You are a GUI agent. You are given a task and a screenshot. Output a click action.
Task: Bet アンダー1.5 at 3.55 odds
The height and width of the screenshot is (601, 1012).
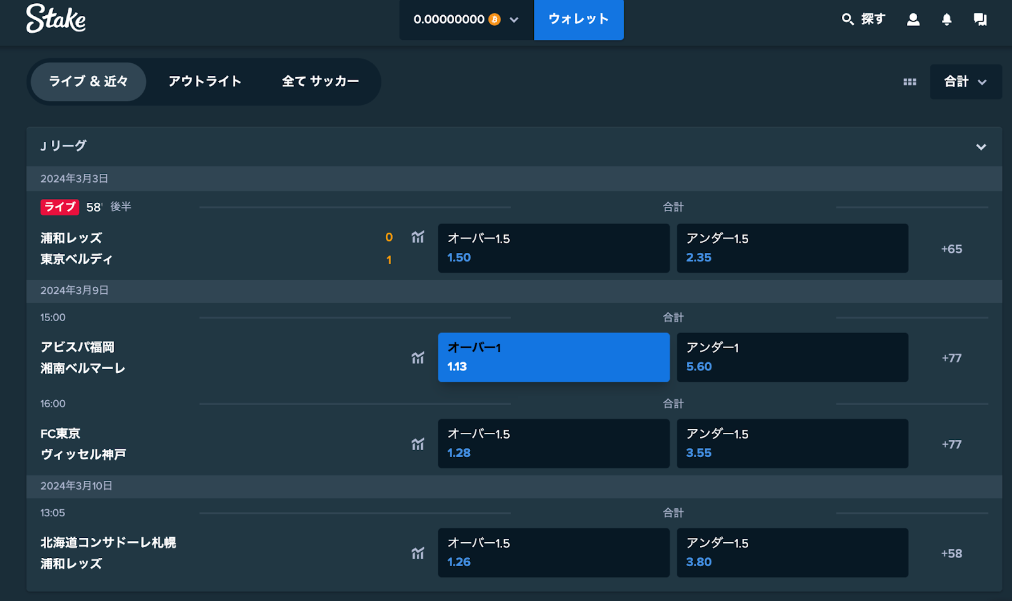793,444
